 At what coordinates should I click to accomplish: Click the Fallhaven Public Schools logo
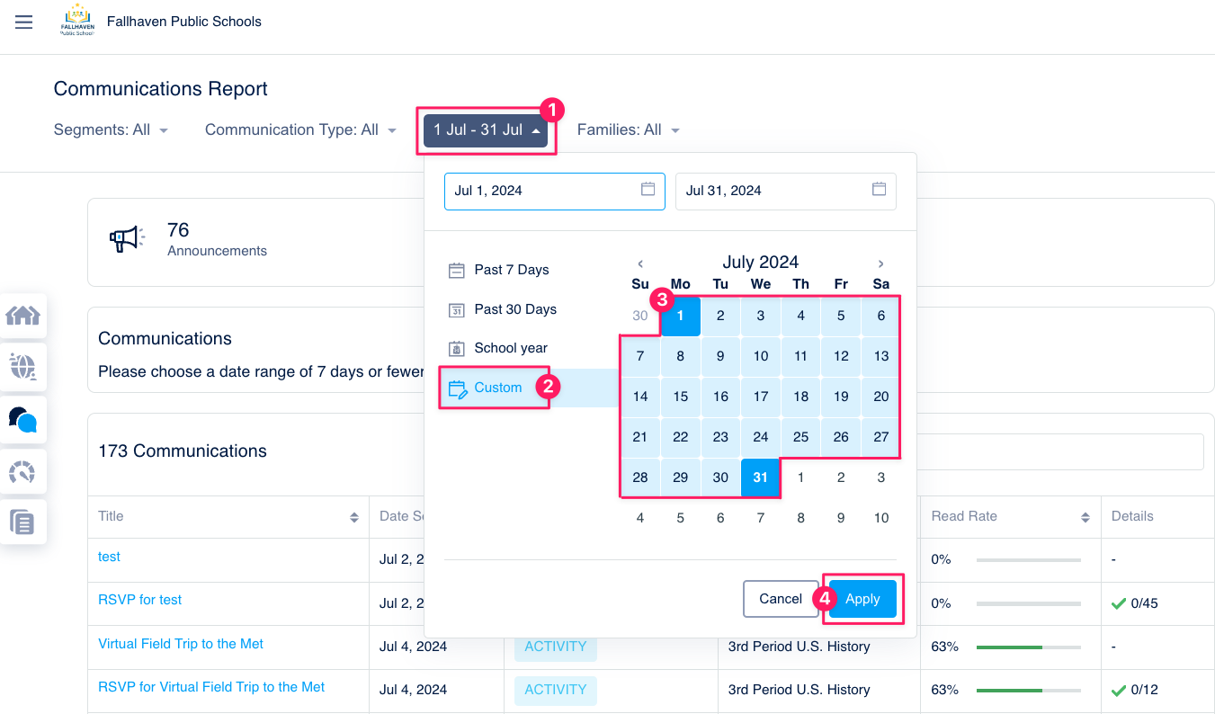coord(76,21)
